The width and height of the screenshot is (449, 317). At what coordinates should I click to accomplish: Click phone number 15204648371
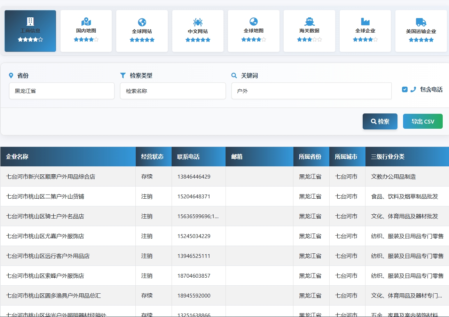tap(194, 196)
